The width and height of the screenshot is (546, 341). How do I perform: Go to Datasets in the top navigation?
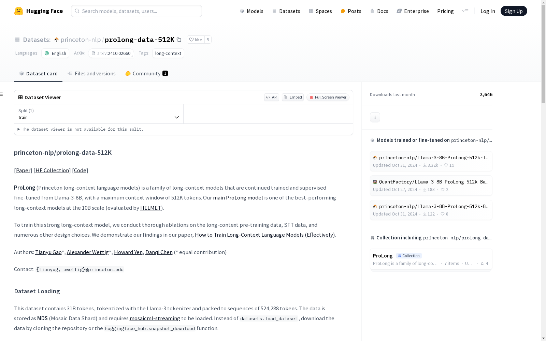pyautogui.click(x=286, y=11)
